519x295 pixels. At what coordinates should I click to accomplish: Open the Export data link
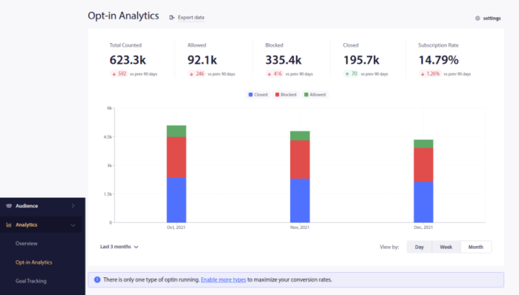[191, 18]
